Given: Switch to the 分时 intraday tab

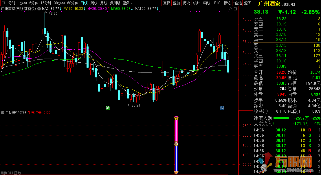Looking at the screenshot, I should [12, 3].
